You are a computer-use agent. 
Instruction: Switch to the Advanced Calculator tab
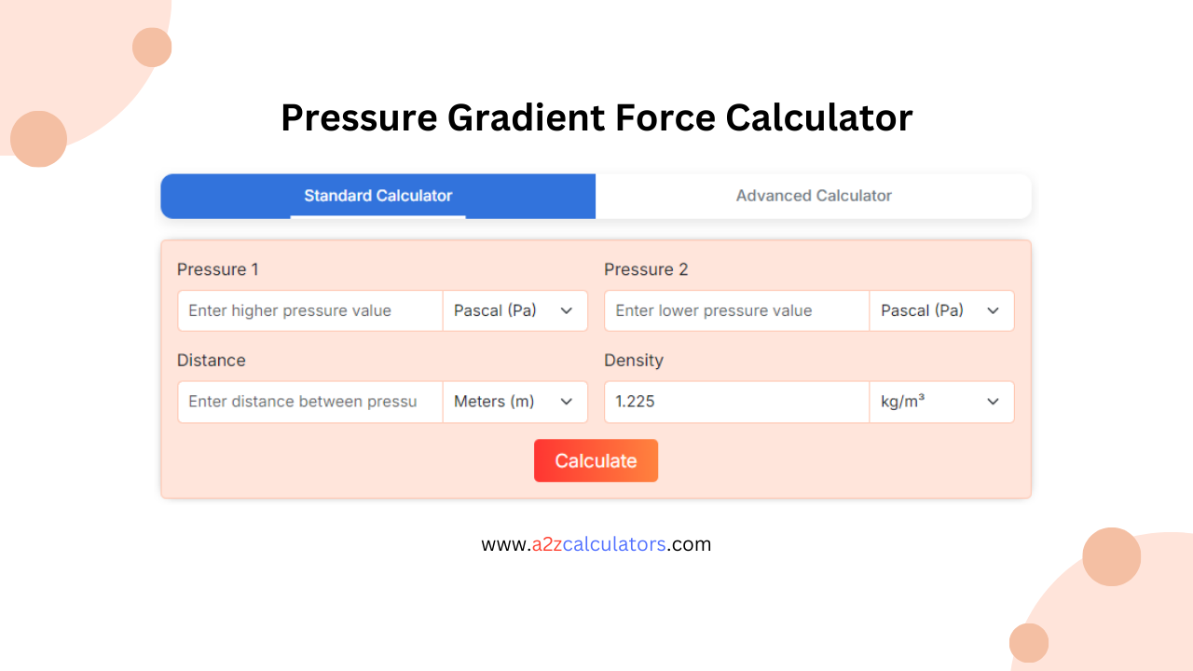[x=813, y=196]
